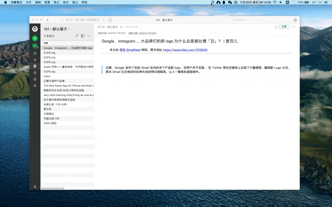Open the trash icon in sidebar
332x207 pixels.
(35, 86)
